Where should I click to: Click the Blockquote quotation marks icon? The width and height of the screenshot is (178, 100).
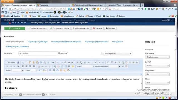[100, 62]
